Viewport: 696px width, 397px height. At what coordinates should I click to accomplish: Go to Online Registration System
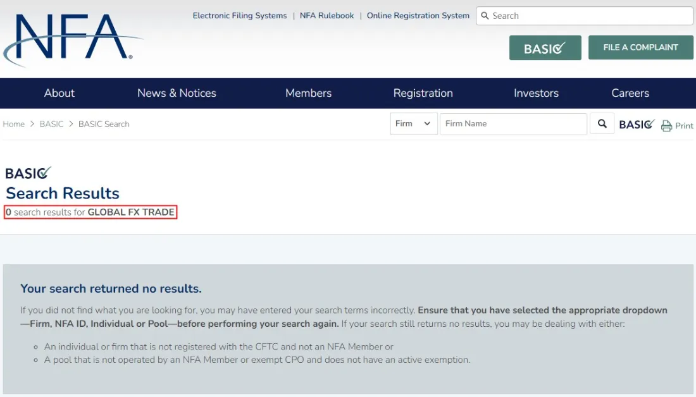coord(418,16)
